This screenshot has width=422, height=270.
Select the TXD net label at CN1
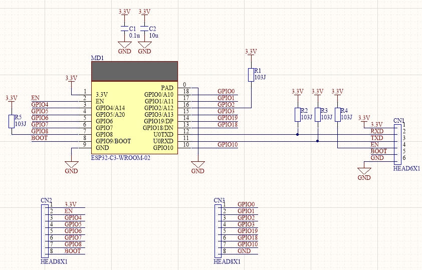(377, 138)
